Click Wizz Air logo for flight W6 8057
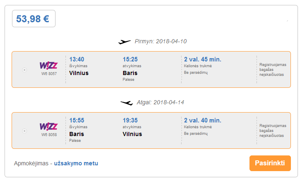 [x=48, y=66]
